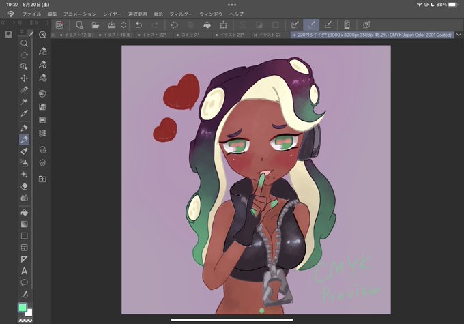Screen dimensions: 464x324
Task: Click the green main color swatch
Action: (23, 308)
